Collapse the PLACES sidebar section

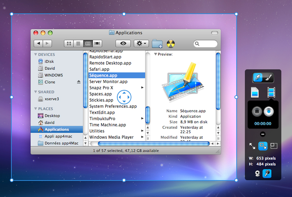[35, 109]
